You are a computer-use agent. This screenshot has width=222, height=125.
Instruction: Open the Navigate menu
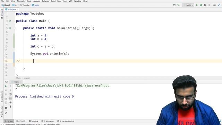point(21,1)
